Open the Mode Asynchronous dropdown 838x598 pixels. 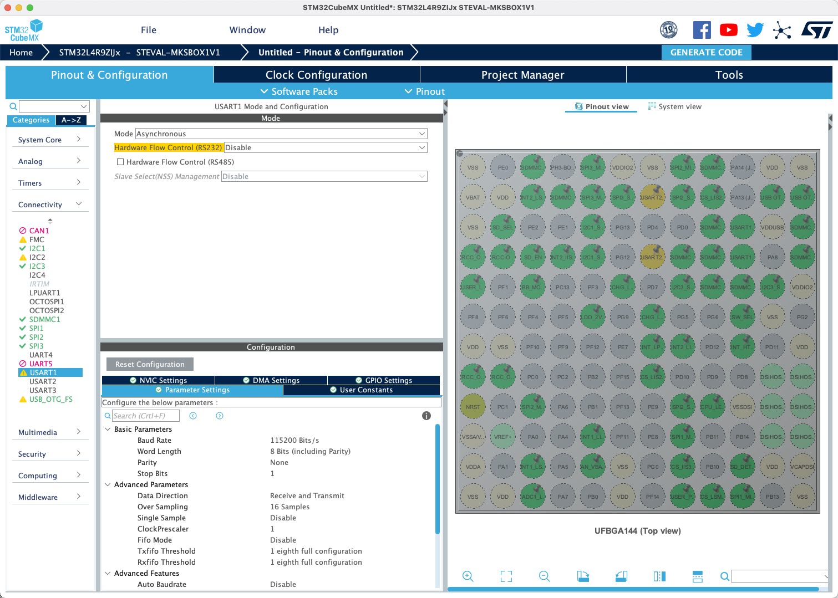tap(281, 134)
